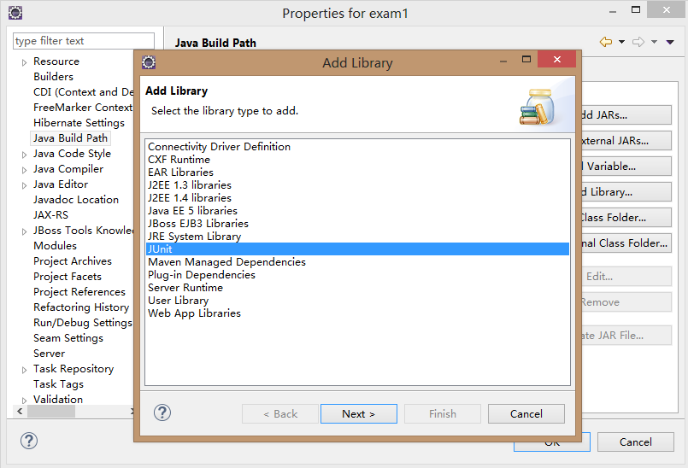Expand the Resource tree node

(x=24, y=62)
